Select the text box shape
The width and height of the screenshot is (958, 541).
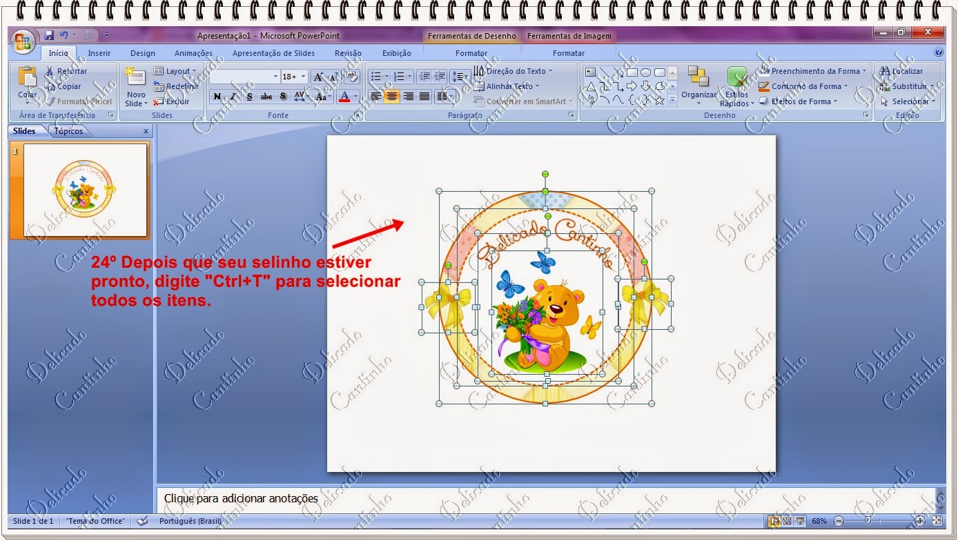coord(590,72)
